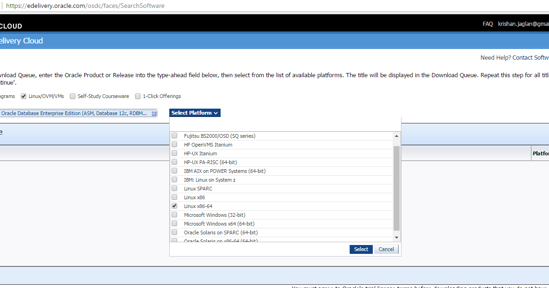Image resolution: width=549 pixels, height=288 pixels.
Task: Click the platform list scroll up arrow
Action: pos(396,136)
